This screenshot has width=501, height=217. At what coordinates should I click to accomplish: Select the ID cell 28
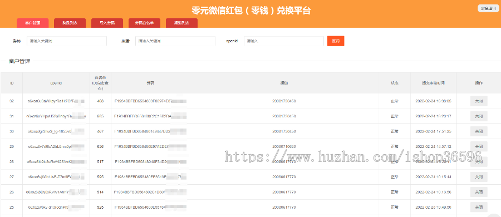12,162
